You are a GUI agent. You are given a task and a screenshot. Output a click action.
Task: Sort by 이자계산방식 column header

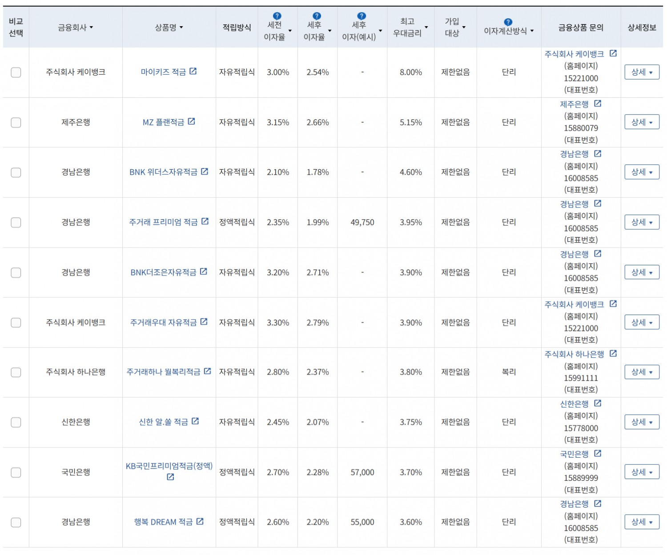click(509, 31)
